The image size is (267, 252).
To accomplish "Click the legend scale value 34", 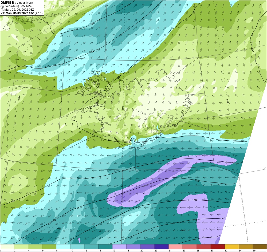I will (240, 250).
